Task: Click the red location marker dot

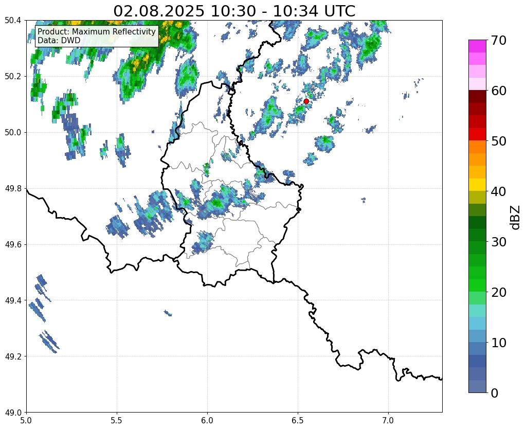Action: tap(306, 101)
